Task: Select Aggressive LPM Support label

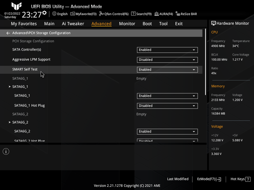Action: (31, 59)
